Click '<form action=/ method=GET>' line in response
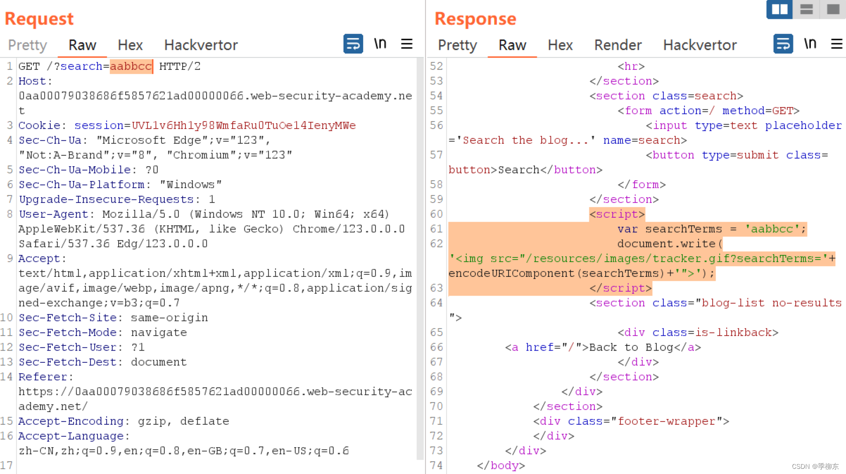The image size is (846, 474). click(x=709, y=111)
